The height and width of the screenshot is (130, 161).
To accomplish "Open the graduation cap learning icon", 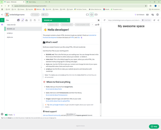I will point(152,15).
